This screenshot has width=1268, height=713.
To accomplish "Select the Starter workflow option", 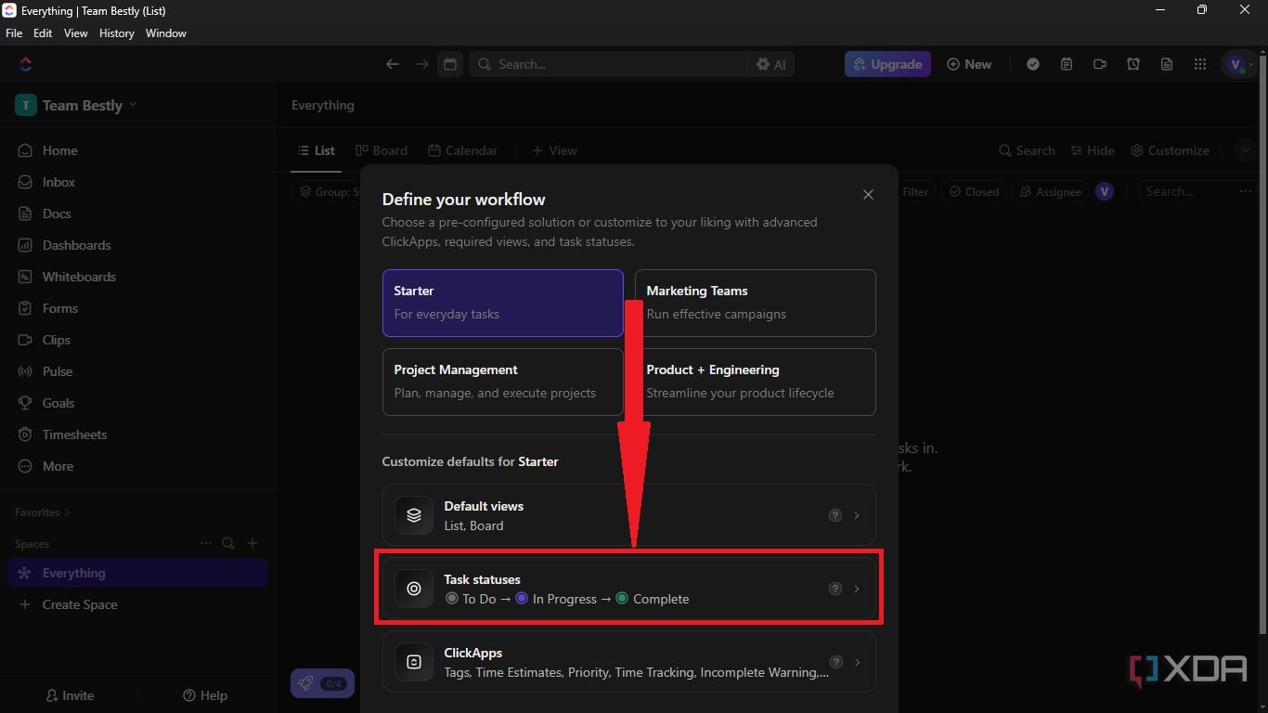I will (502, 303).
